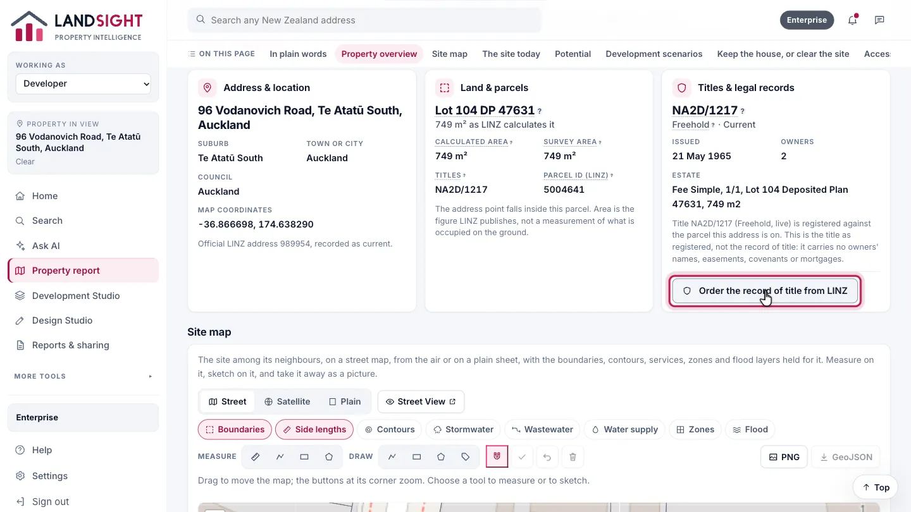The width and height of the screenshot is (911, 512).
Task: Click the undo arrow in the draw toolbar
Action: click(547, 457)
